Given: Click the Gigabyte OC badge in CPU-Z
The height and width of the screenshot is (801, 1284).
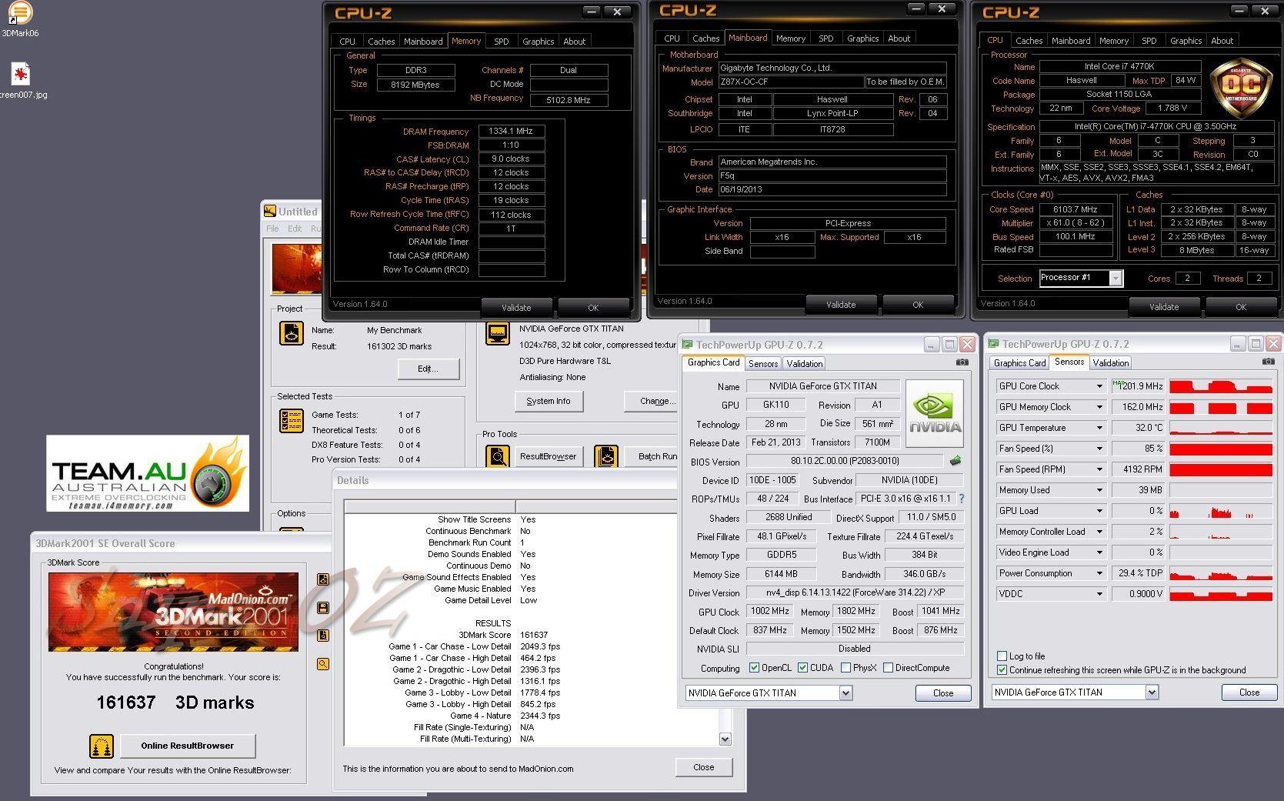Looking at the screenshot, I should 1241,88.
